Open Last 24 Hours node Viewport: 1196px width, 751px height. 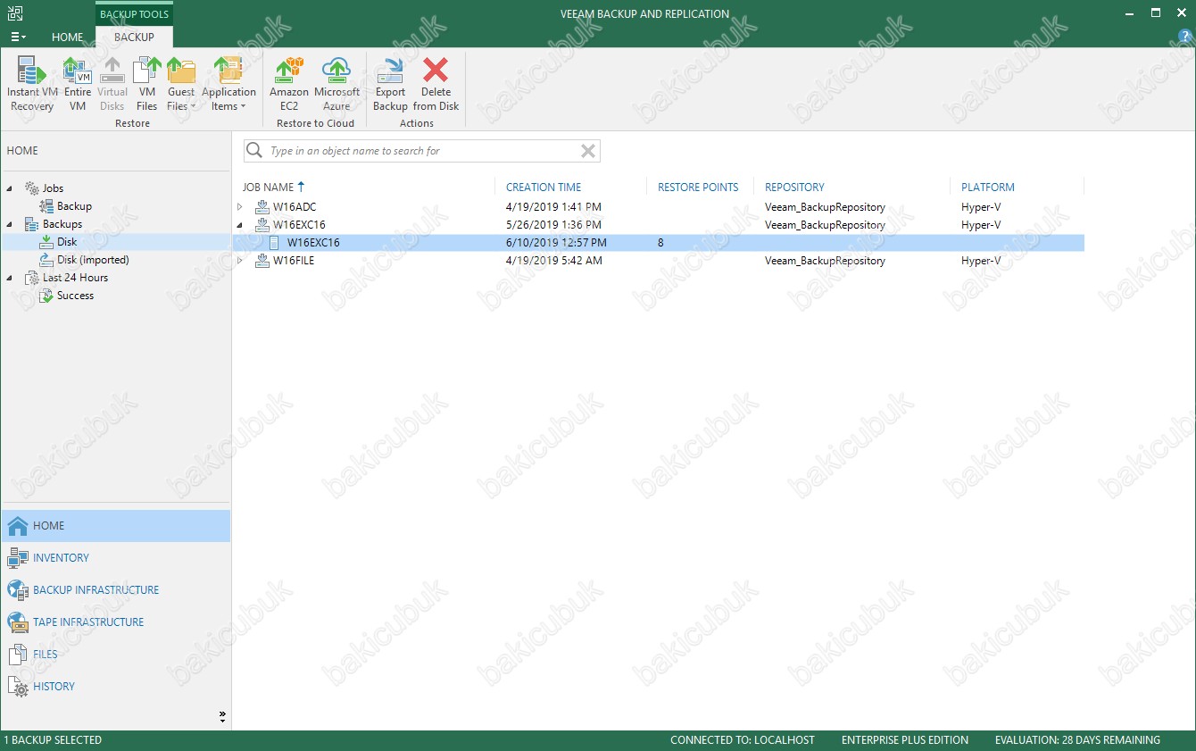(x=75, y=278)
